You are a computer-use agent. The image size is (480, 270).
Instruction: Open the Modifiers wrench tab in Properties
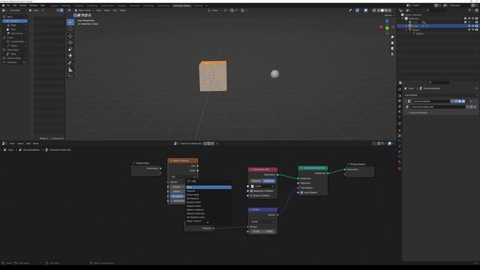pos(400,136)
